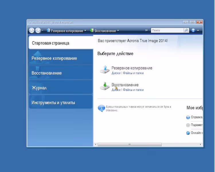Screen dimensions: 215x172
Task: Show more toolbar items chevron
Action: tap(146, 30)
